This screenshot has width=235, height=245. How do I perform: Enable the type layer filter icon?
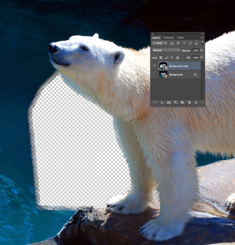click(x=184, y=43)
